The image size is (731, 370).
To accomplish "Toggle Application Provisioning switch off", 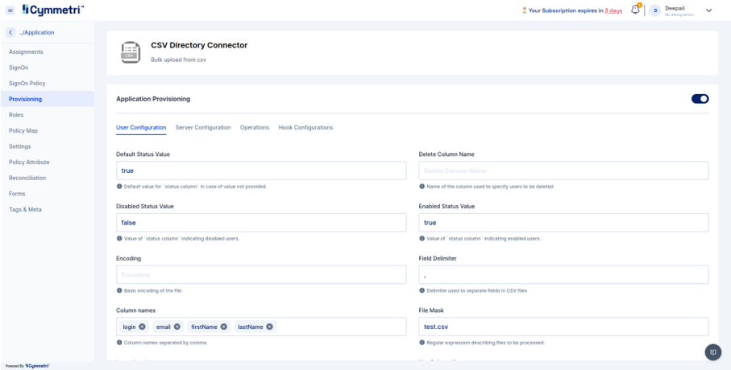I will click(700, 99).
